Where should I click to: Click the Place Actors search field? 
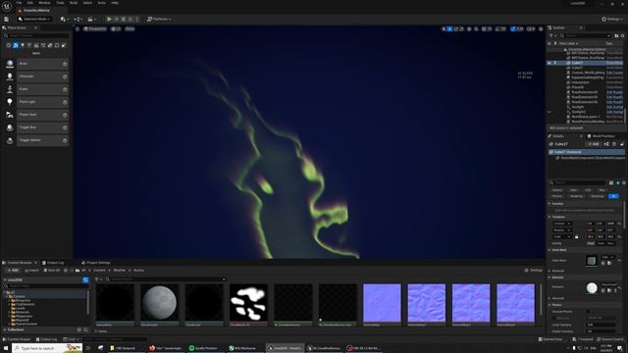coord(37,36)
